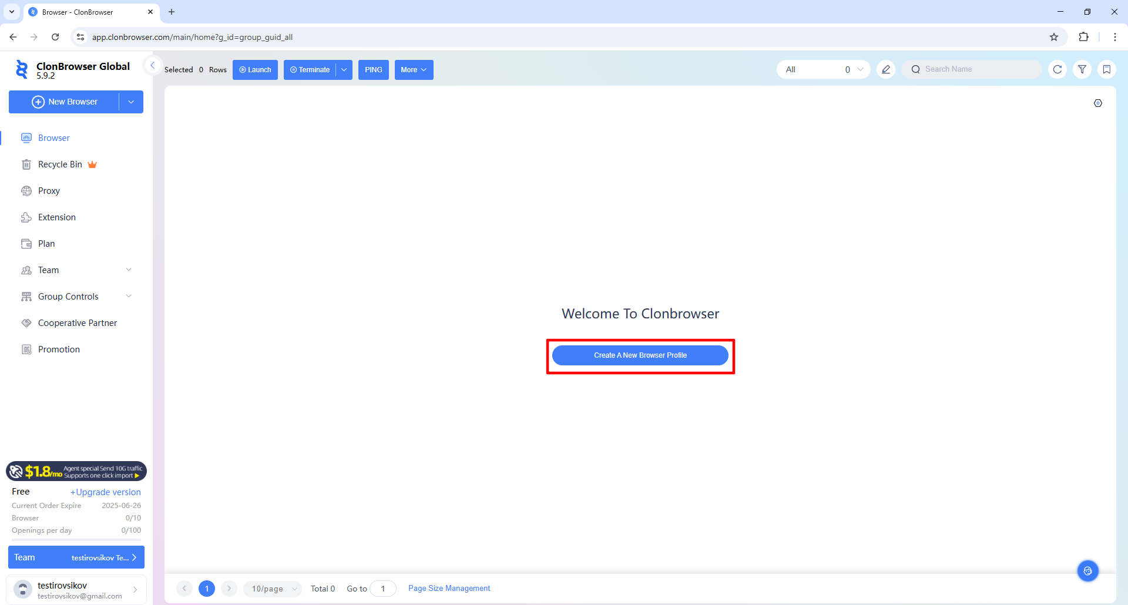The width and height of the screenshot is (1128, 605).
Task: Open the All groups dropdown
Action: pos(822,69)
